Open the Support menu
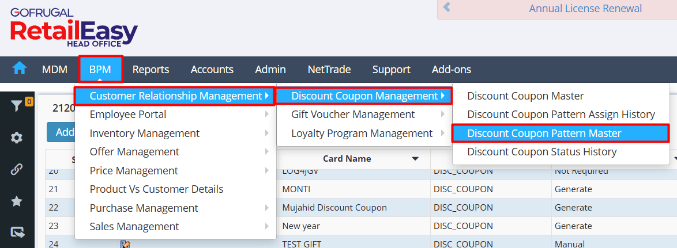This screenshot has height=248, width=677. (x=392, y=69)
